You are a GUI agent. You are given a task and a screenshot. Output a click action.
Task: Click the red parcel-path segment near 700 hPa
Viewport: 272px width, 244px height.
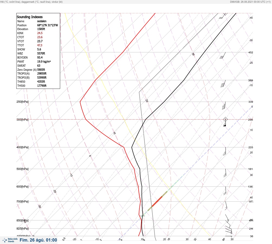click(x=157, y=201)
